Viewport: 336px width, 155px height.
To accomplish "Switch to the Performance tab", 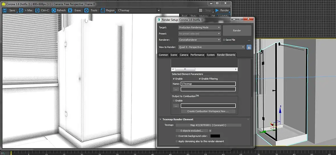I will pyautogui.click(x=197, y=55).
